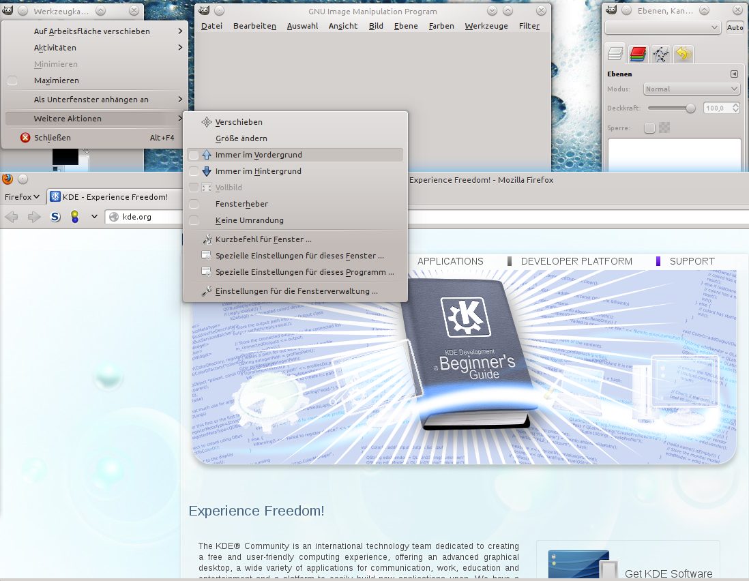The width and height of the screenshot is (749, 581).
Task: Expand the Weitere Aktionen submenu arrow
Action: 180,119
